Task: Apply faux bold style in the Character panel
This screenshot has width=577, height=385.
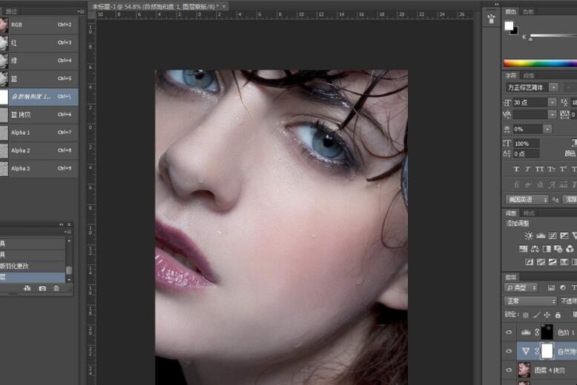Action: coord(516,169)
